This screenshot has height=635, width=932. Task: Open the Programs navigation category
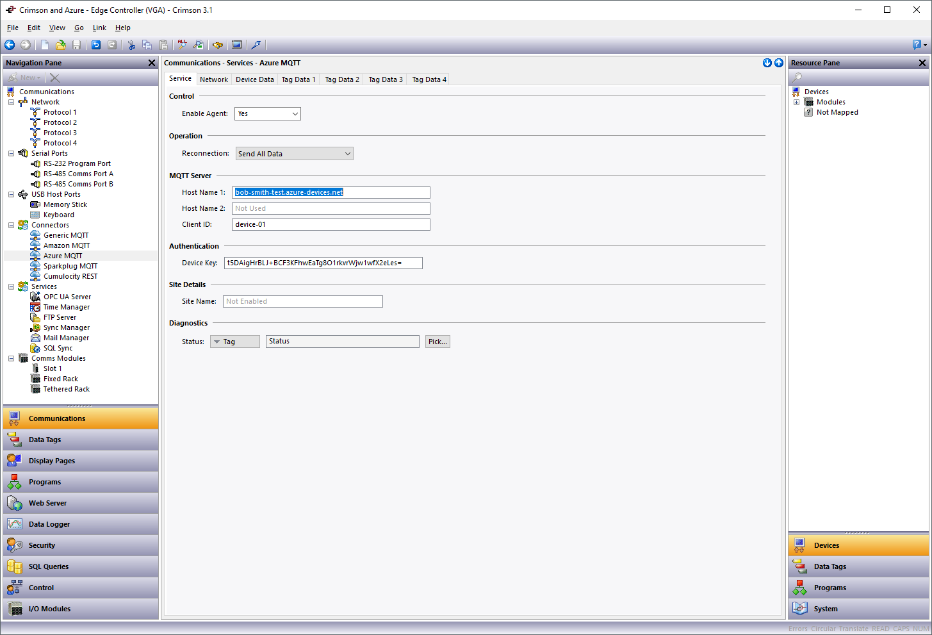pos(81,482)
